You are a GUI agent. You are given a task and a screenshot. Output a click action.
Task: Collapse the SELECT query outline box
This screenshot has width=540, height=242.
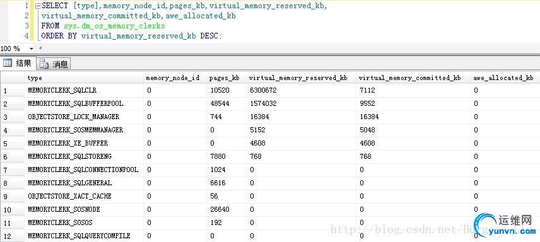tap(38, 6)
